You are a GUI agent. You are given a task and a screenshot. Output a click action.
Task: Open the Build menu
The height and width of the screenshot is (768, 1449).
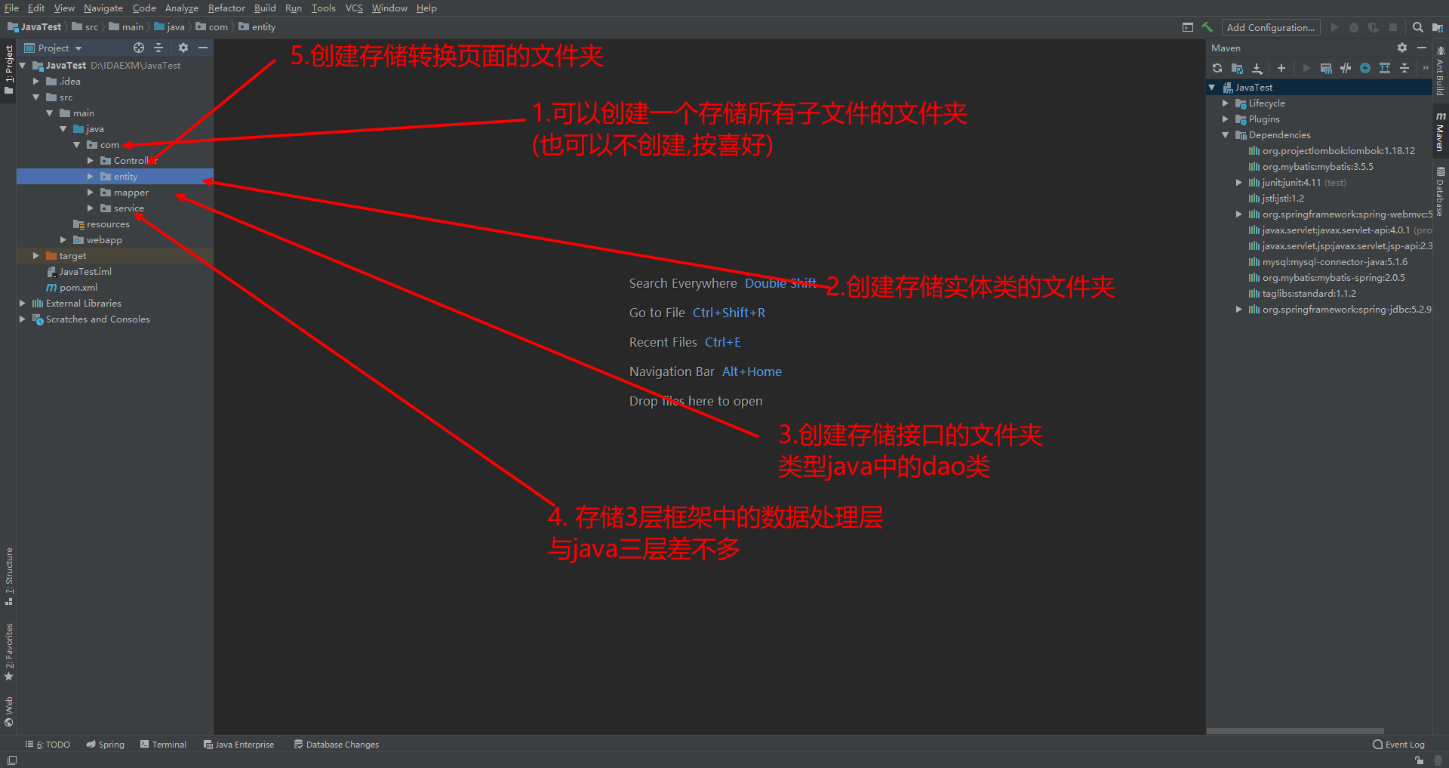(265, 8)
